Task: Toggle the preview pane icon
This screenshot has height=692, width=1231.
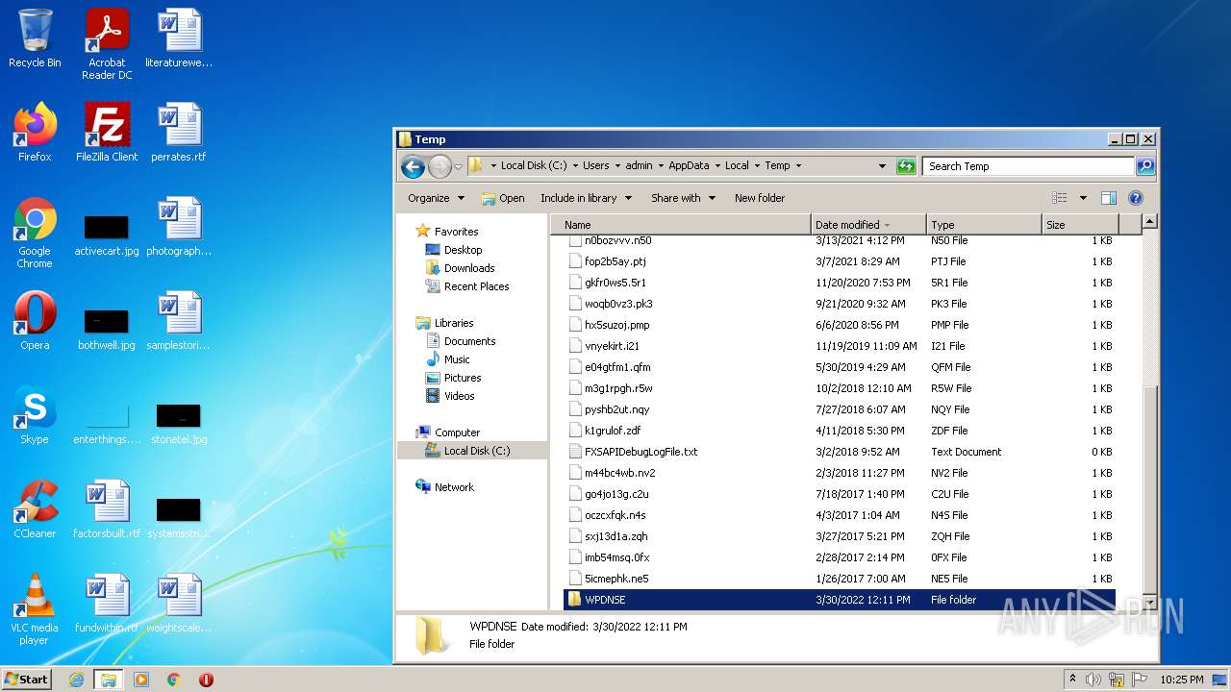Action: click(x=1109, y=198)
